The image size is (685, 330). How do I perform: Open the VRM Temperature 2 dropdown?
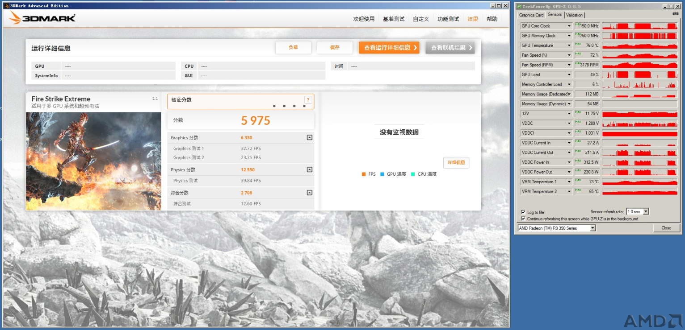point(569,191)
